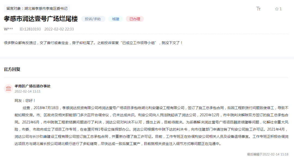294x158 pixels.
Task: Click the greeting line 网友：您好！
Action: [25, 101]
